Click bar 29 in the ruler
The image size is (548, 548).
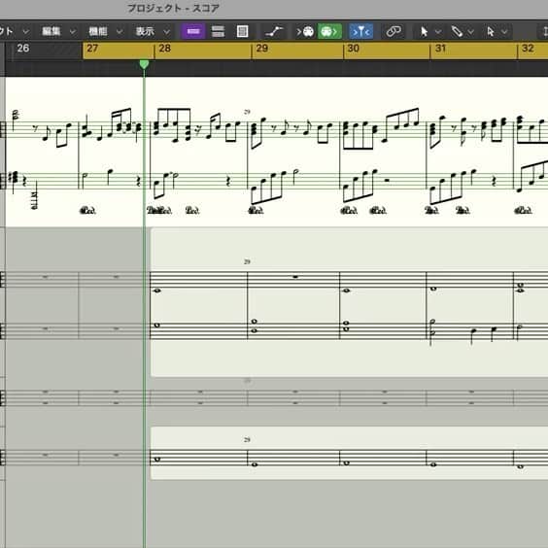(x=261, y=49)
